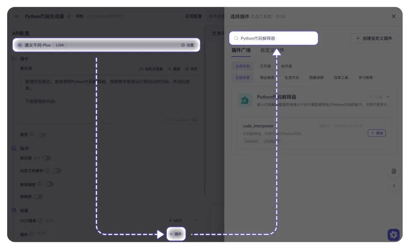Click the right-pointing chevron on the panel edge
The width and height of the screenshot is (410, 249).
point(394,186)
